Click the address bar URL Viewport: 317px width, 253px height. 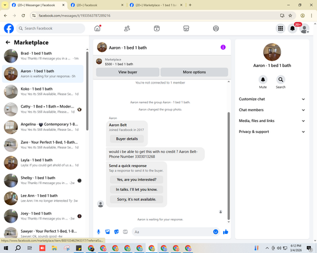[75, 16]
